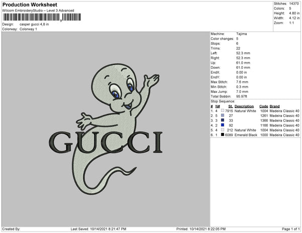Click the barcode under the worksheet title
302x233 pixels.
point(42,17)
